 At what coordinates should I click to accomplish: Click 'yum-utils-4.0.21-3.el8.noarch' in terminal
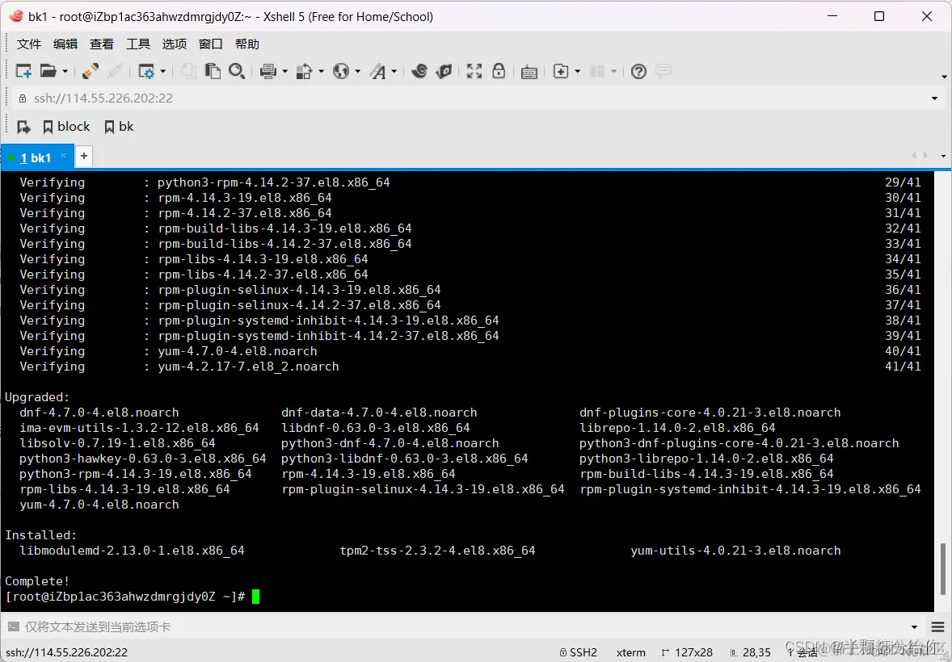pyautogui.click(x=736, y=551)
